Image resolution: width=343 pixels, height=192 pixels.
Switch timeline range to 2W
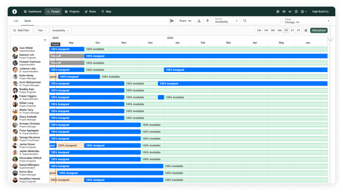point(259,30)
